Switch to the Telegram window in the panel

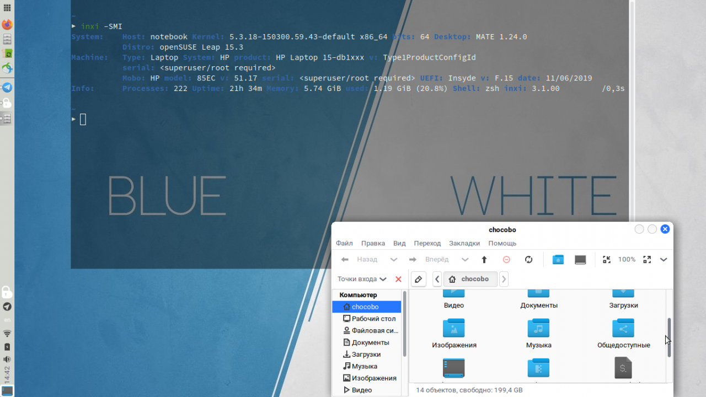pos(7,88)
